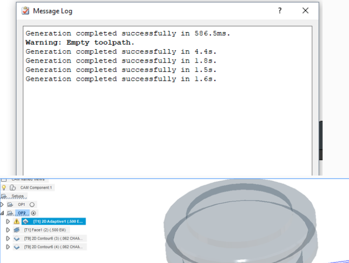349x263 pixels.
Task: Expand the OP1 setup
Action: coord(2,204)
